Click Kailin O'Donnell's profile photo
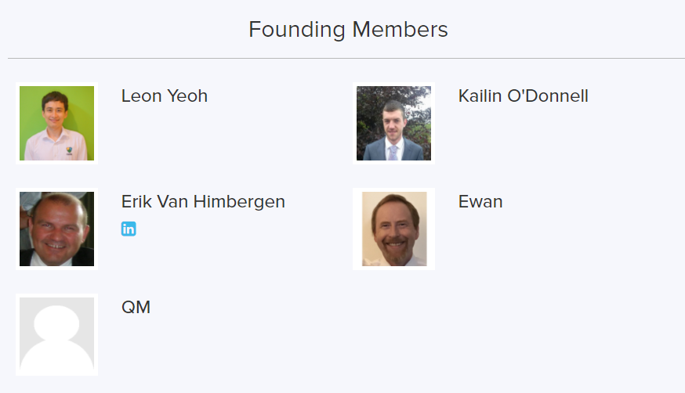 click(393, 123)
